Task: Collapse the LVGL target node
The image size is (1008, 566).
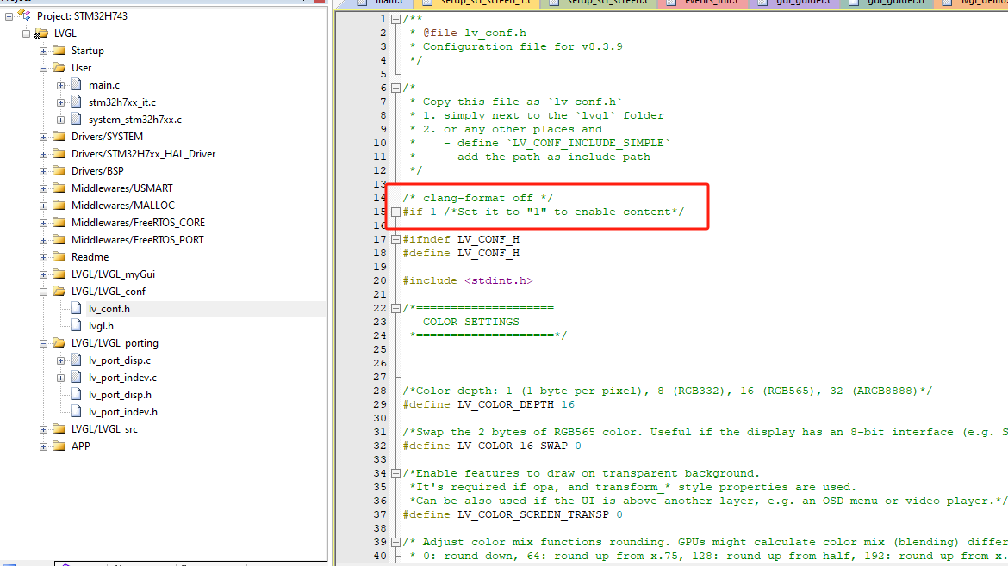Action: click(x=27, y=34)
